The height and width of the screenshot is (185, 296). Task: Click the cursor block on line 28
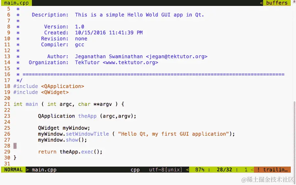tap(15, 146)
